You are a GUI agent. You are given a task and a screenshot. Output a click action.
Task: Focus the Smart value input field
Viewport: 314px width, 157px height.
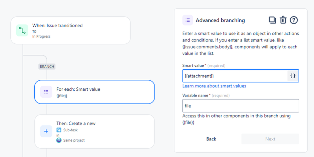235,76
